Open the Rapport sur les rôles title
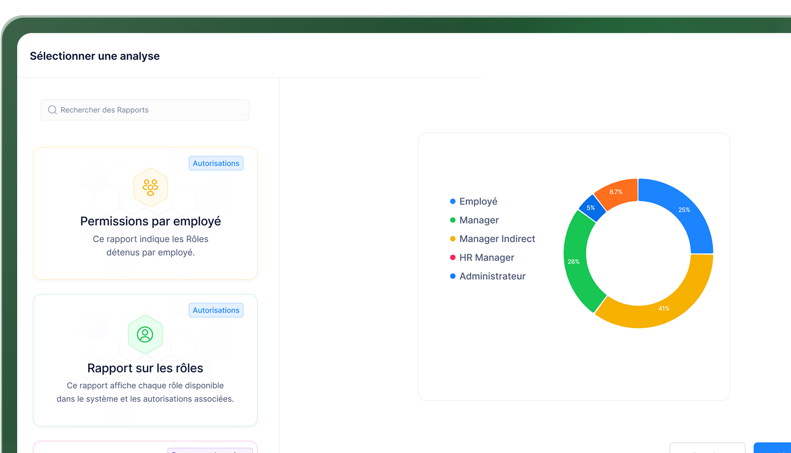Image resolution: width=791 pixels, height=453 pixels. (x=145, y=368)
